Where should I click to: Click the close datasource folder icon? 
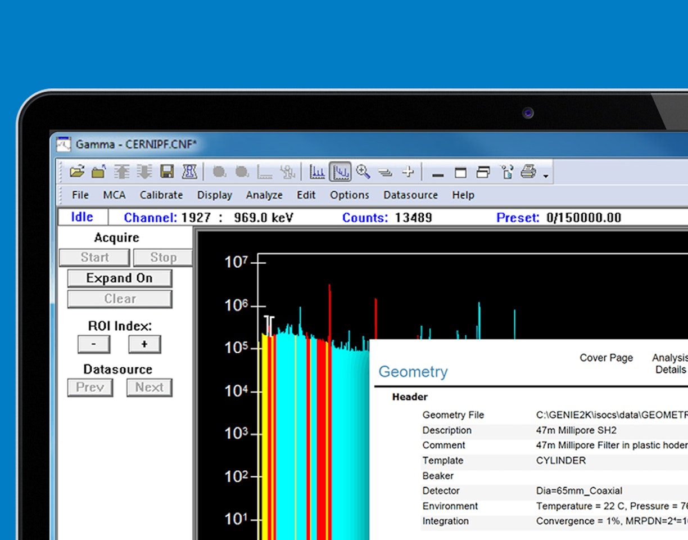coord(99,172)
